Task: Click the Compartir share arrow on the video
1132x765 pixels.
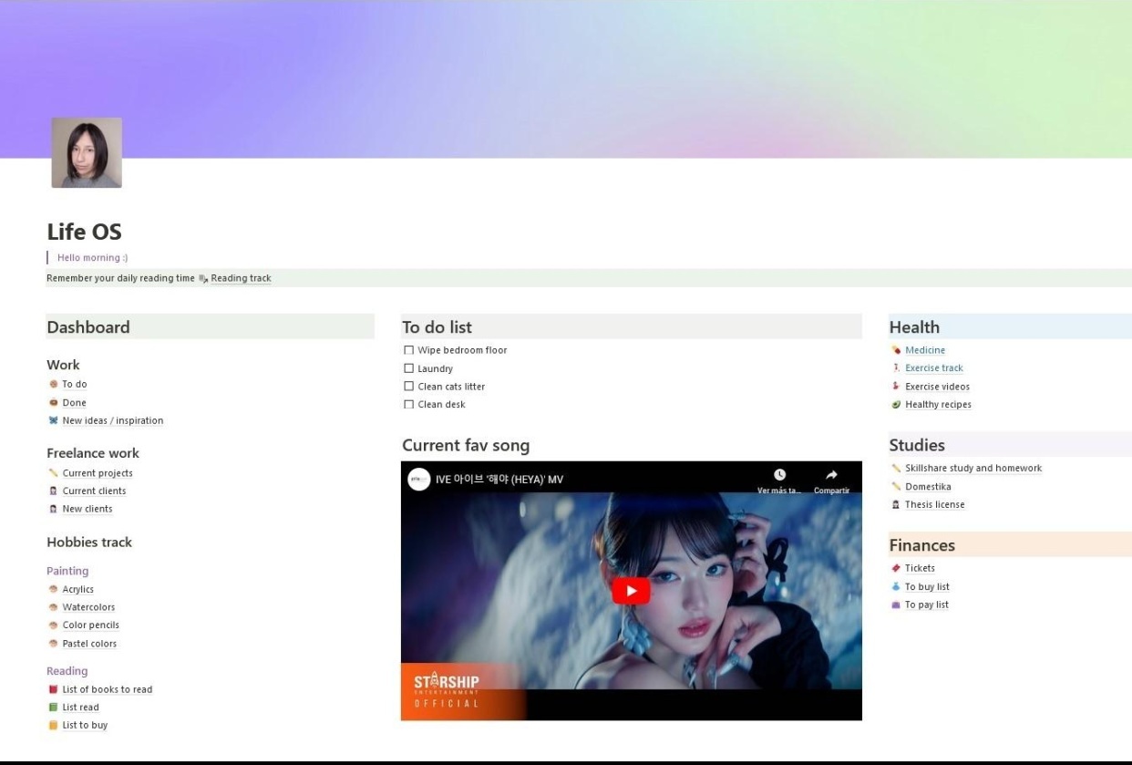Action: coord(831,475)
